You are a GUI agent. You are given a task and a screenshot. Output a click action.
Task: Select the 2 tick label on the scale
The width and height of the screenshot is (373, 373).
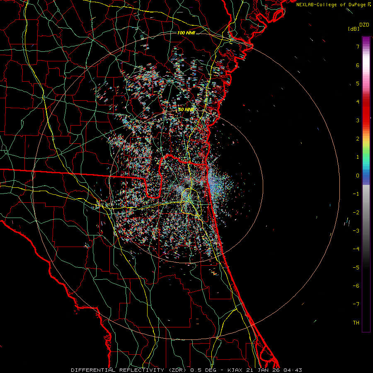358,139
